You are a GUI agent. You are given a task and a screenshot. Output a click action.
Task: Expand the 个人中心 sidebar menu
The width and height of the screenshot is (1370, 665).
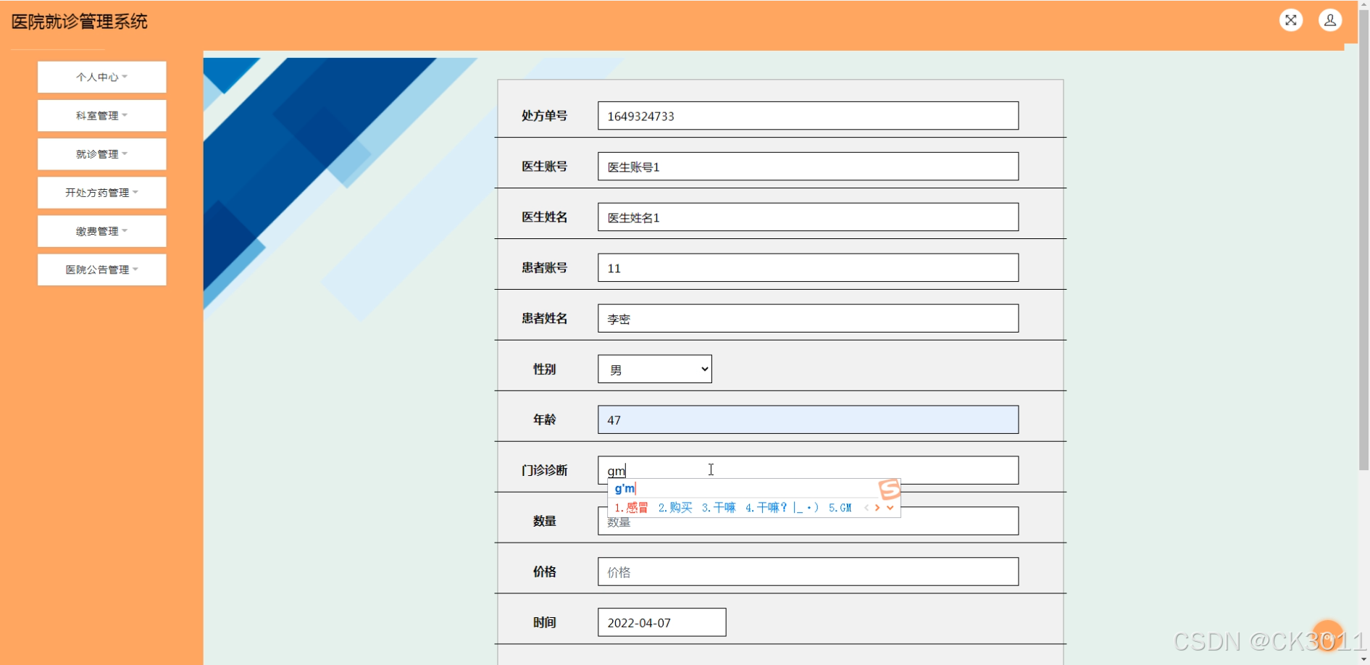click(102, 77)
